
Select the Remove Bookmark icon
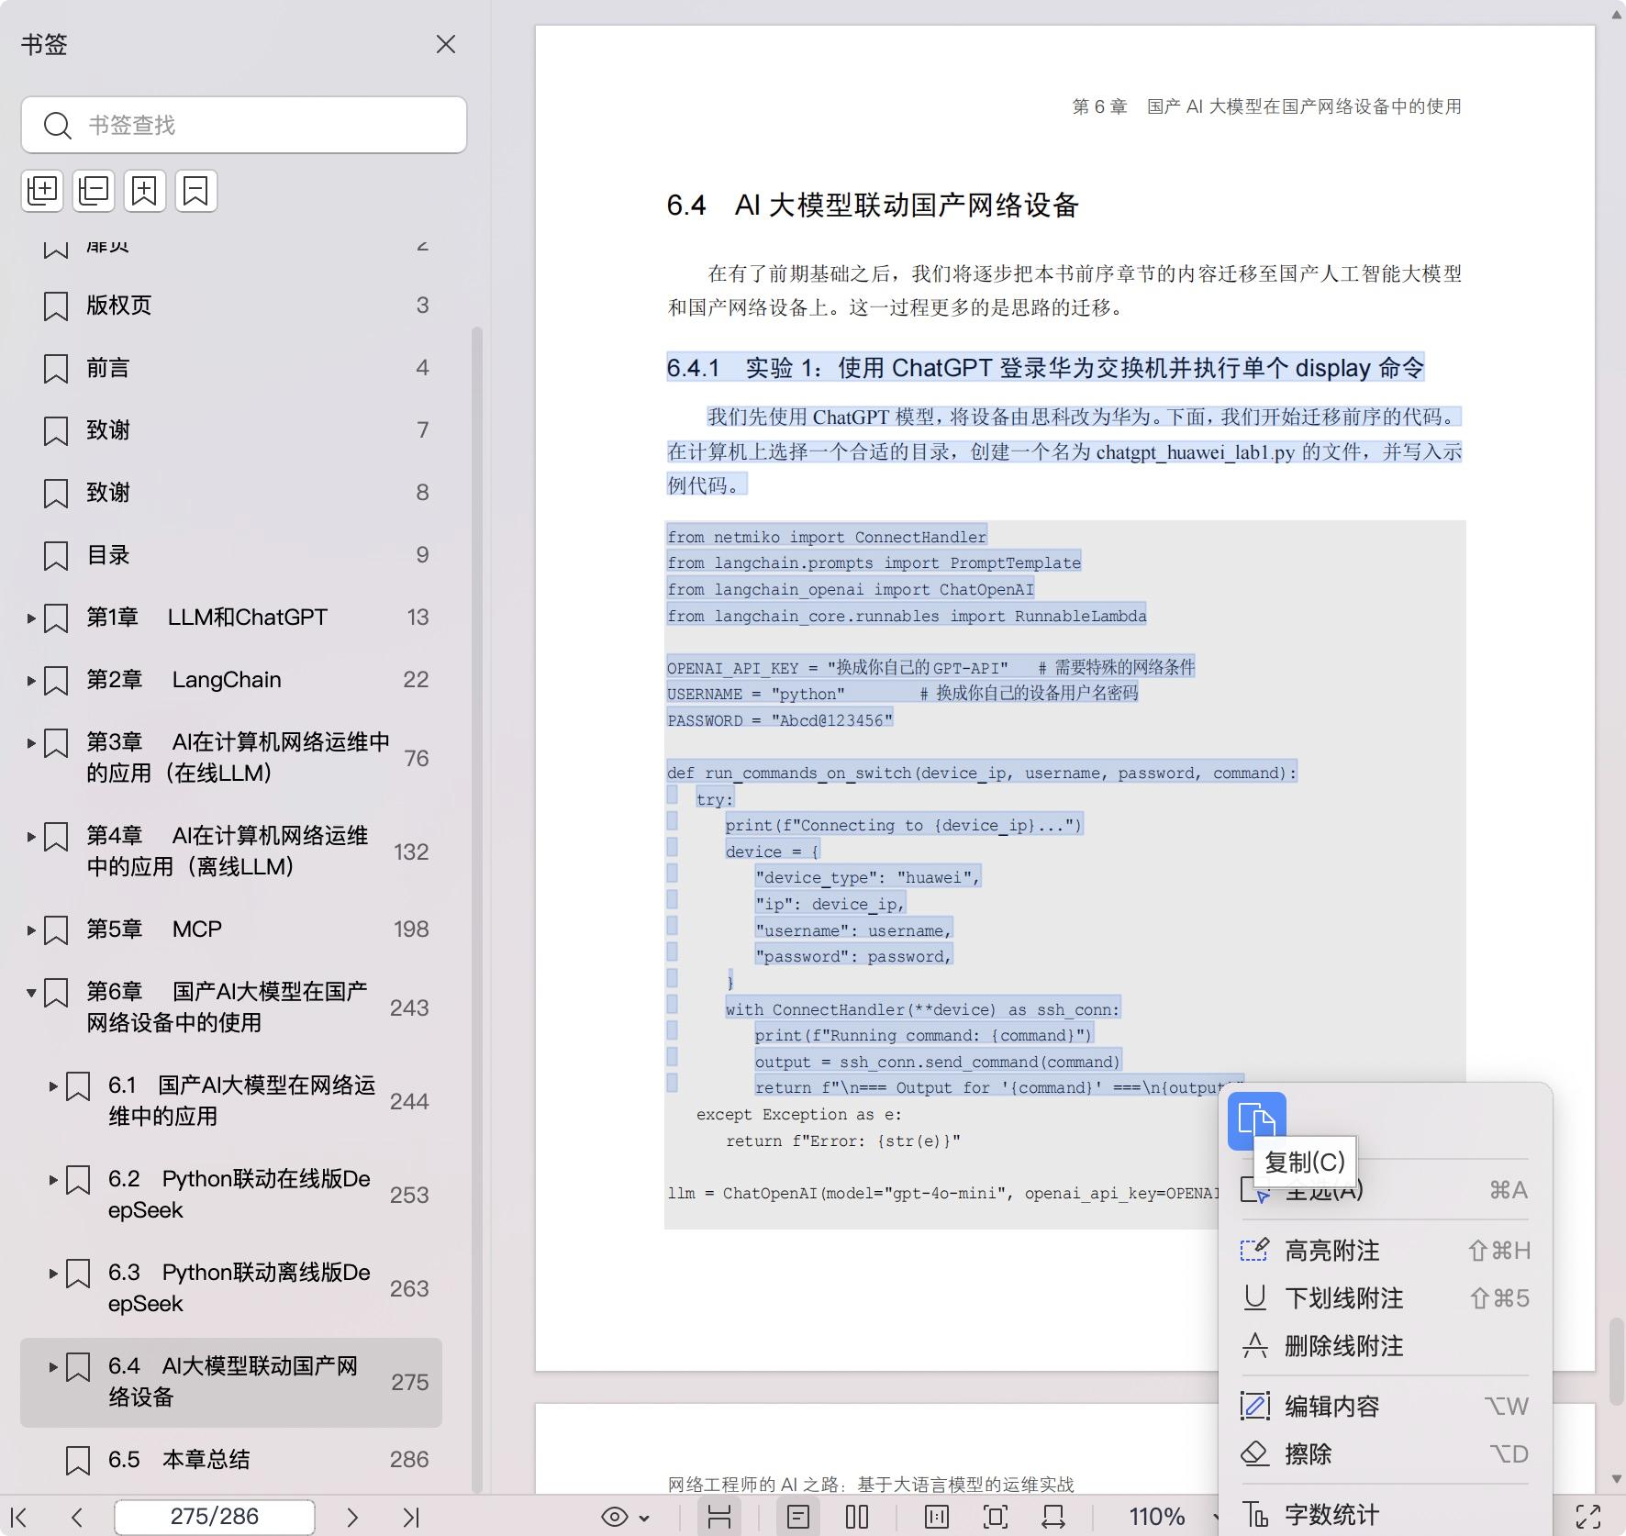195,191
